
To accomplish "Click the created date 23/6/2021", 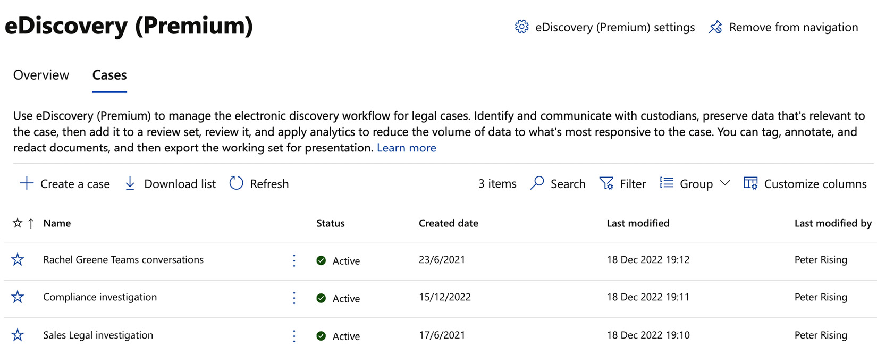I will click(442, 259).
